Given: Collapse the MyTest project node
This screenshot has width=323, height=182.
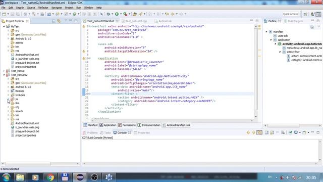Looking at the screenshot, I should click(4, 26).
